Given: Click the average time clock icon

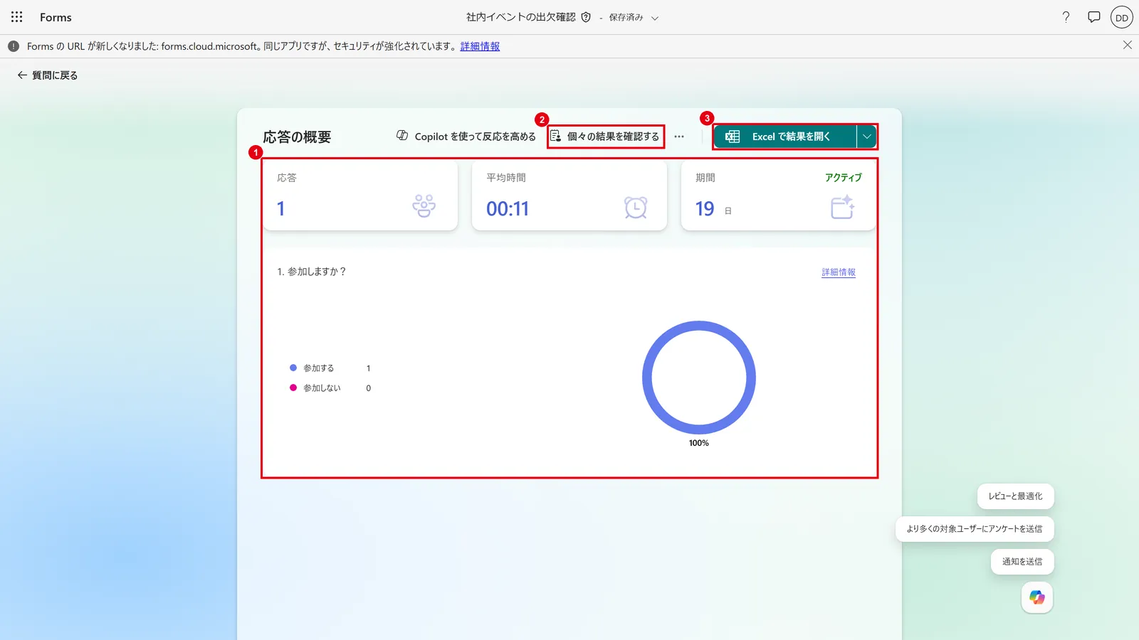Looking at the screenshot, I should pyautogui.click(x=636, y=207).
